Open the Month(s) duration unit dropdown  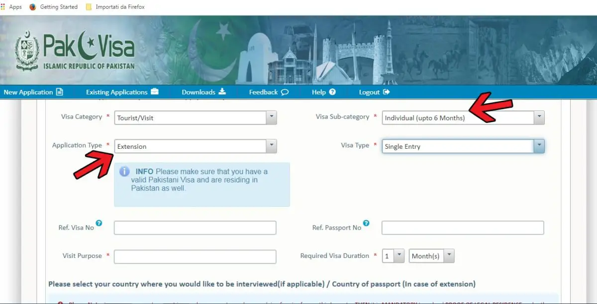[x=448, y=255]
